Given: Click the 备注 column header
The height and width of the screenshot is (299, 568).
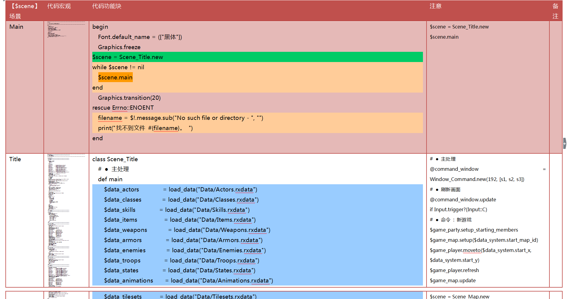Looking at the screenshot, I should 555,11.
